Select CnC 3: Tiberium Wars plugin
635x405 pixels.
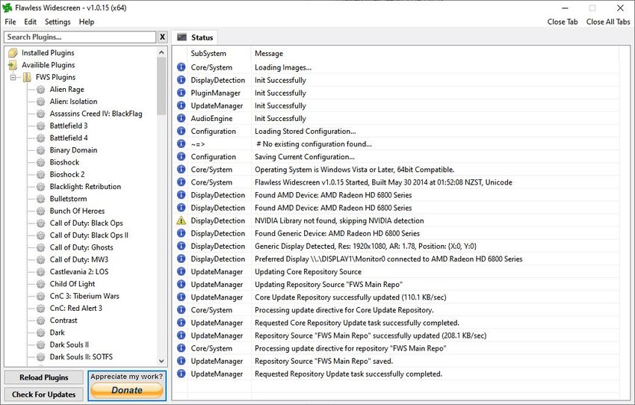click(x=84, y=296)
